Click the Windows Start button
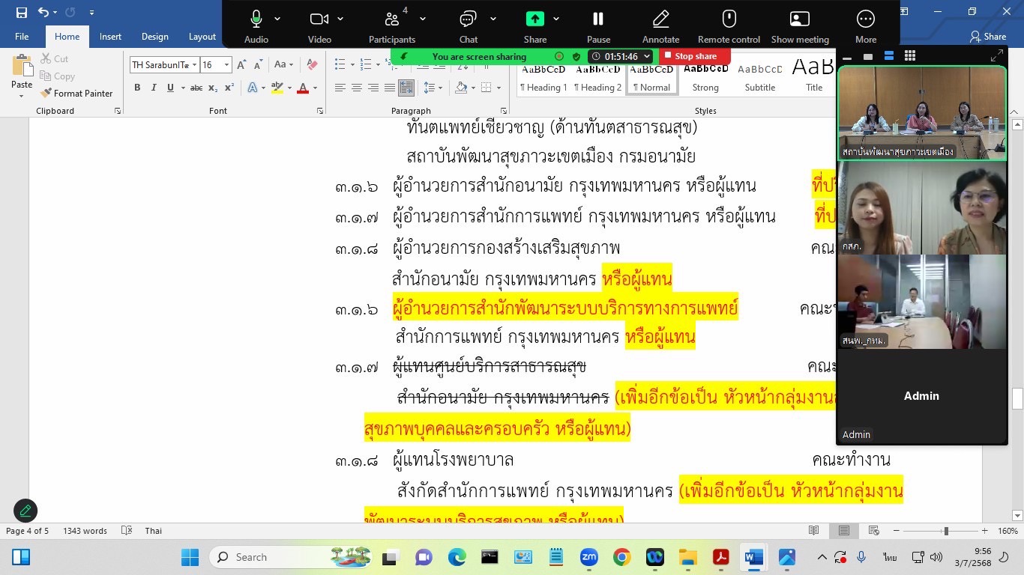The height and width of the screenshot is (575, 1024). pyautogui.click(x=190, y=557)
